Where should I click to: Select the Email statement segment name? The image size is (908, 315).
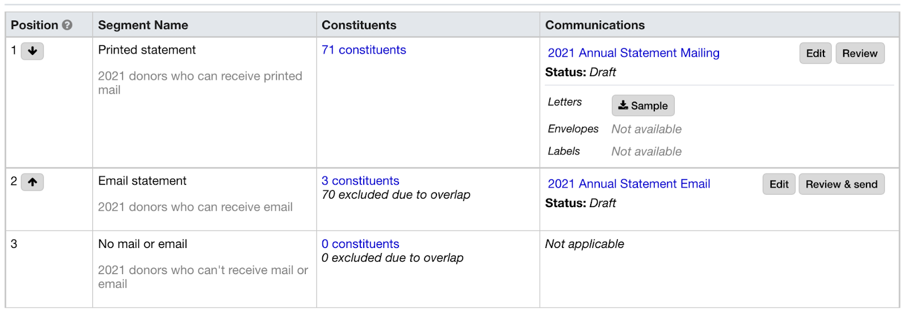pos(142,181)
